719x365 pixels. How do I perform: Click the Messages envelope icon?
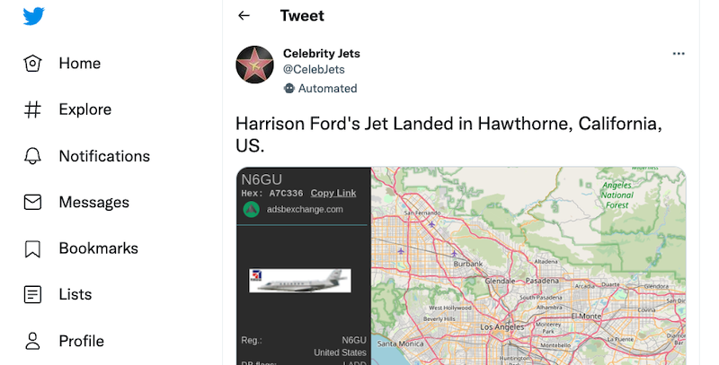click(x=33, y=202)
